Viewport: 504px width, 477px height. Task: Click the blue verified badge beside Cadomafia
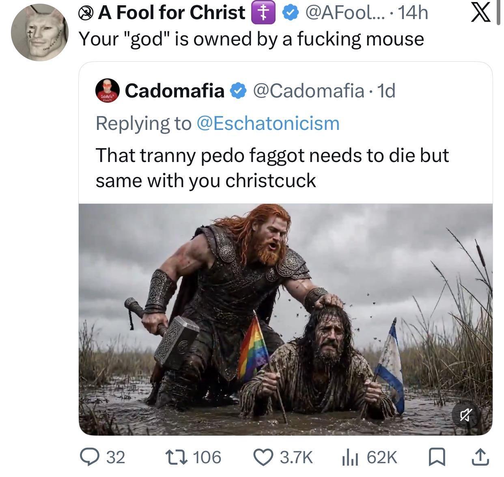pos(238,91)
